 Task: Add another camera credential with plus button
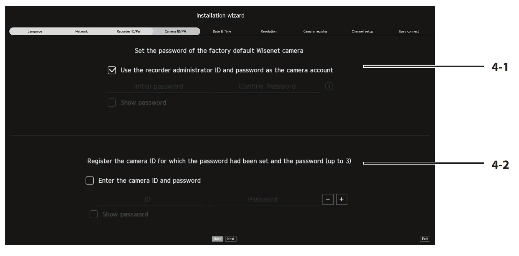click(x=341, y=199)
